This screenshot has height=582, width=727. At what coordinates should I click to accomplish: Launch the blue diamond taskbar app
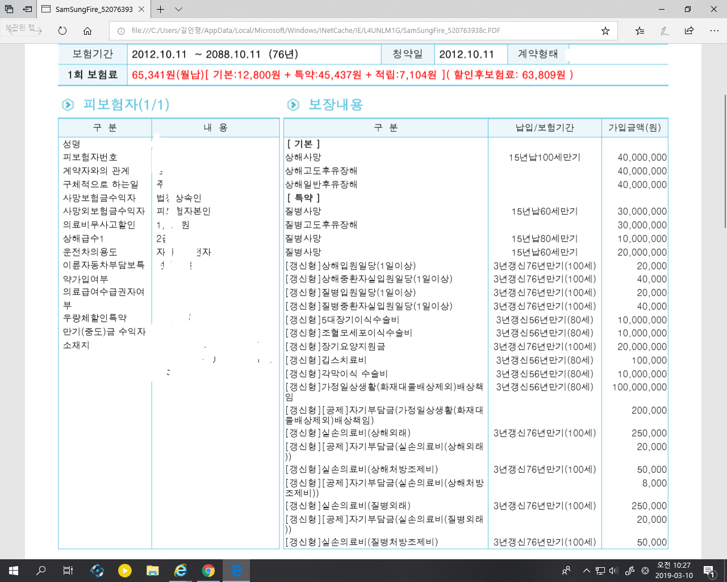[97, 571]
